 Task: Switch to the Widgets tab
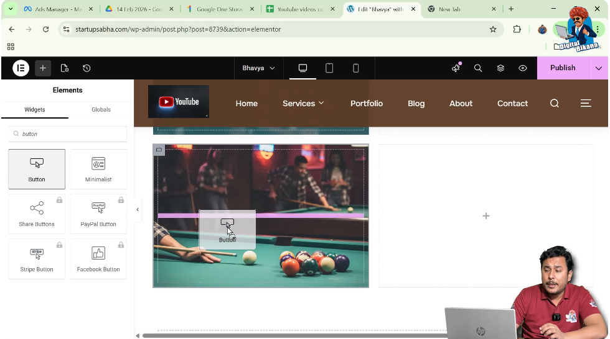35,110
